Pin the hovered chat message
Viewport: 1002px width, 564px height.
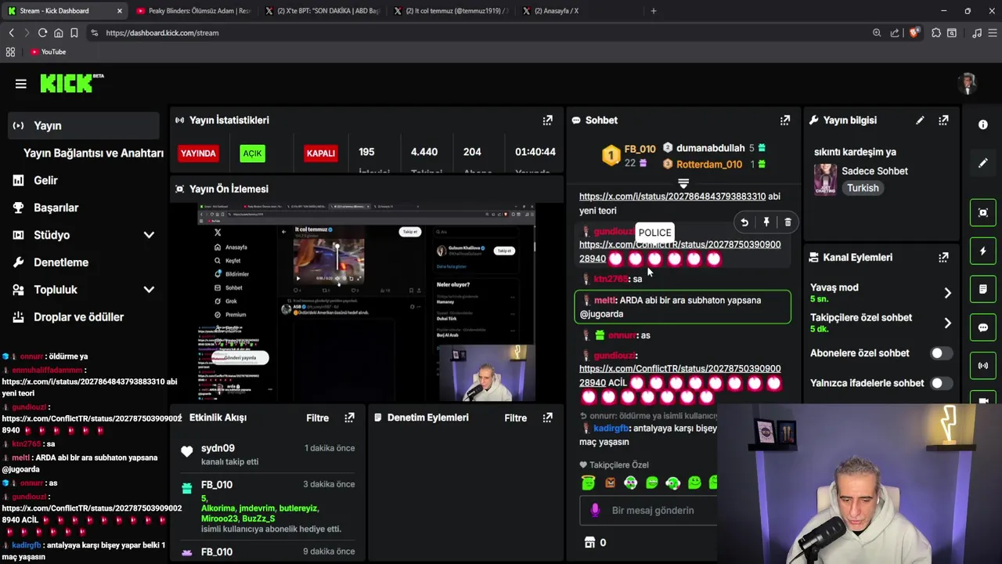pos(766,222)
